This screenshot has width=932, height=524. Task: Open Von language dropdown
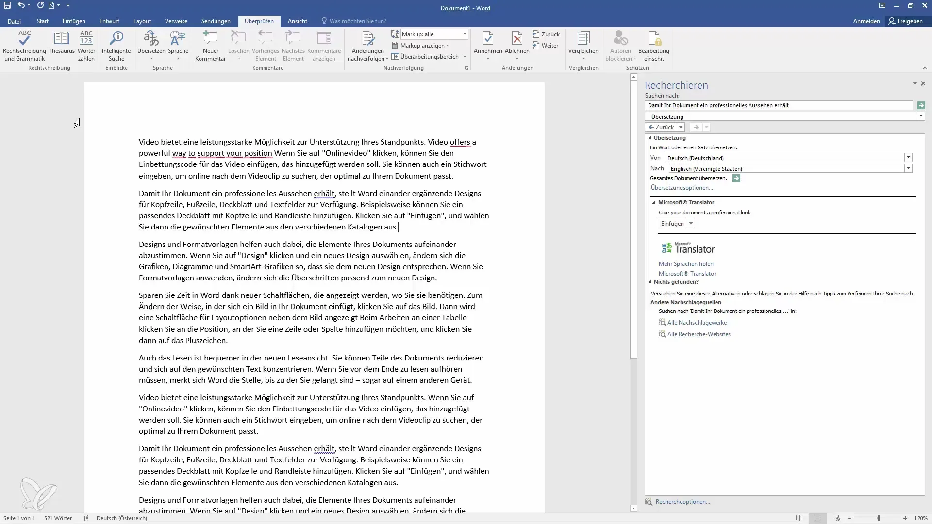(x=908, y=158)
